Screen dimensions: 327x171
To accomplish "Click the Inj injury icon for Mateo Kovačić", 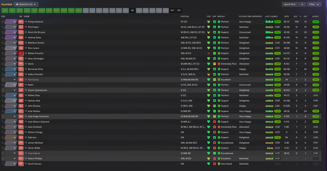I will click(x=21, y=53).
